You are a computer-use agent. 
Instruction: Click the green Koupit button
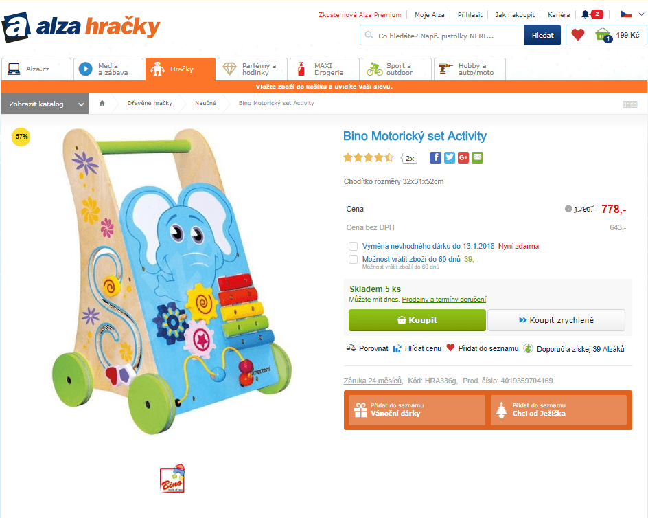tap(417, 320)
